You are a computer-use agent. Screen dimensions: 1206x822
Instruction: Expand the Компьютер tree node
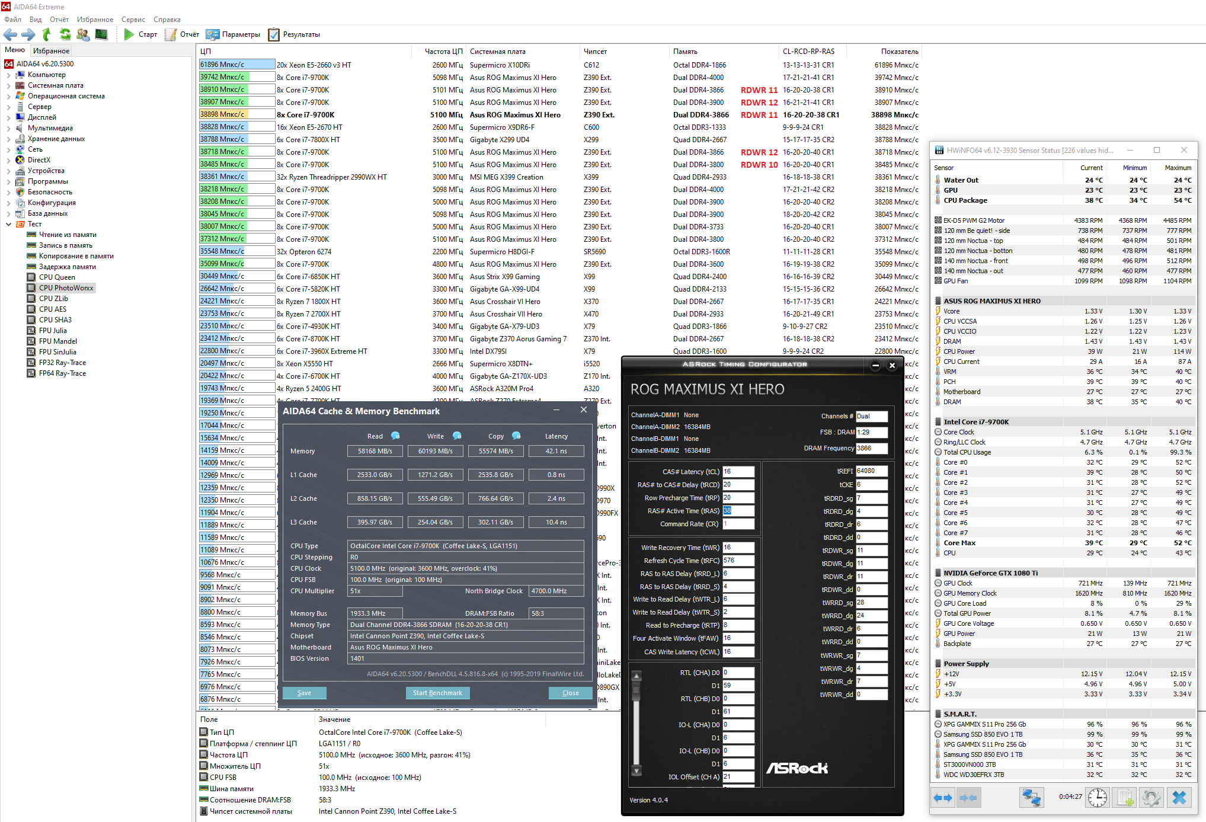click(8, 75)
